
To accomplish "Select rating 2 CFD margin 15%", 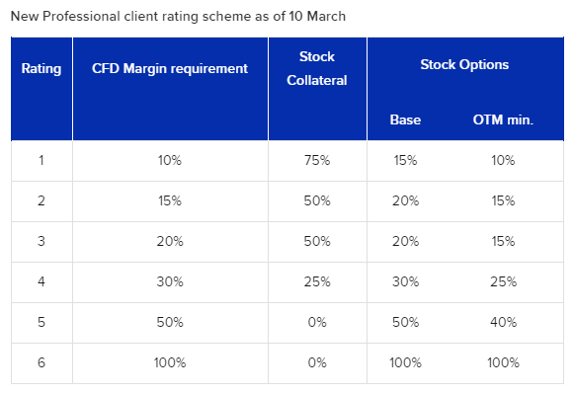I will tap(170, 200).
